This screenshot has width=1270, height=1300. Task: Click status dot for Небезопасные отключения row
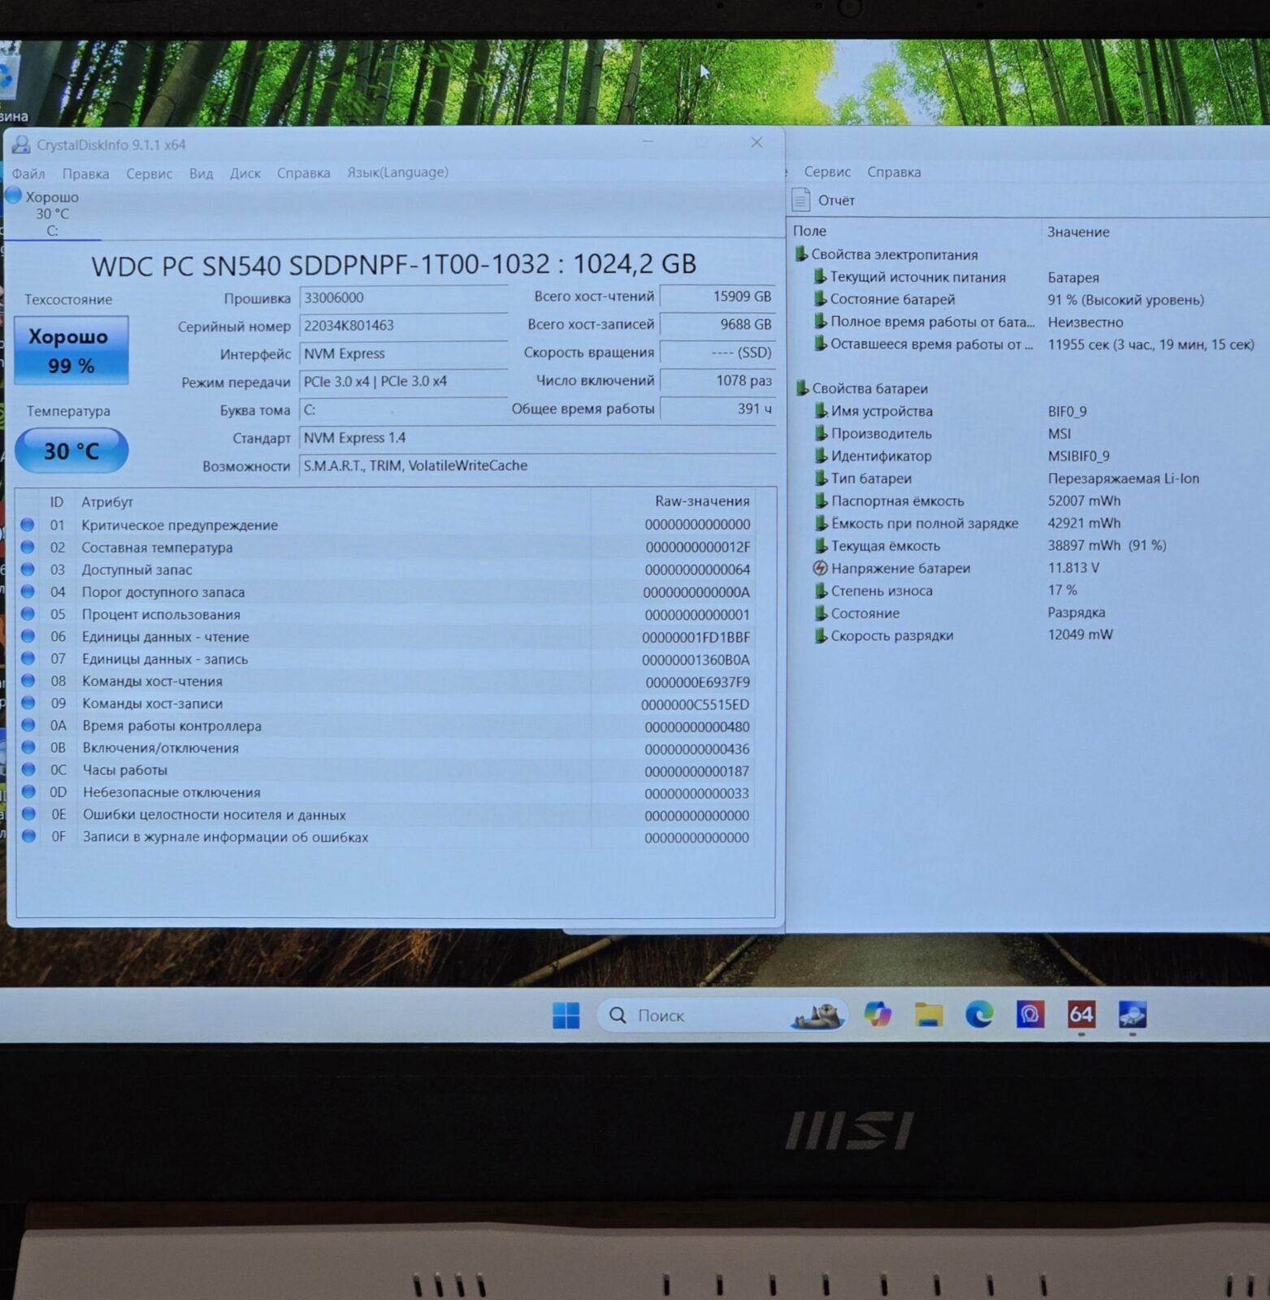(28, 792)
